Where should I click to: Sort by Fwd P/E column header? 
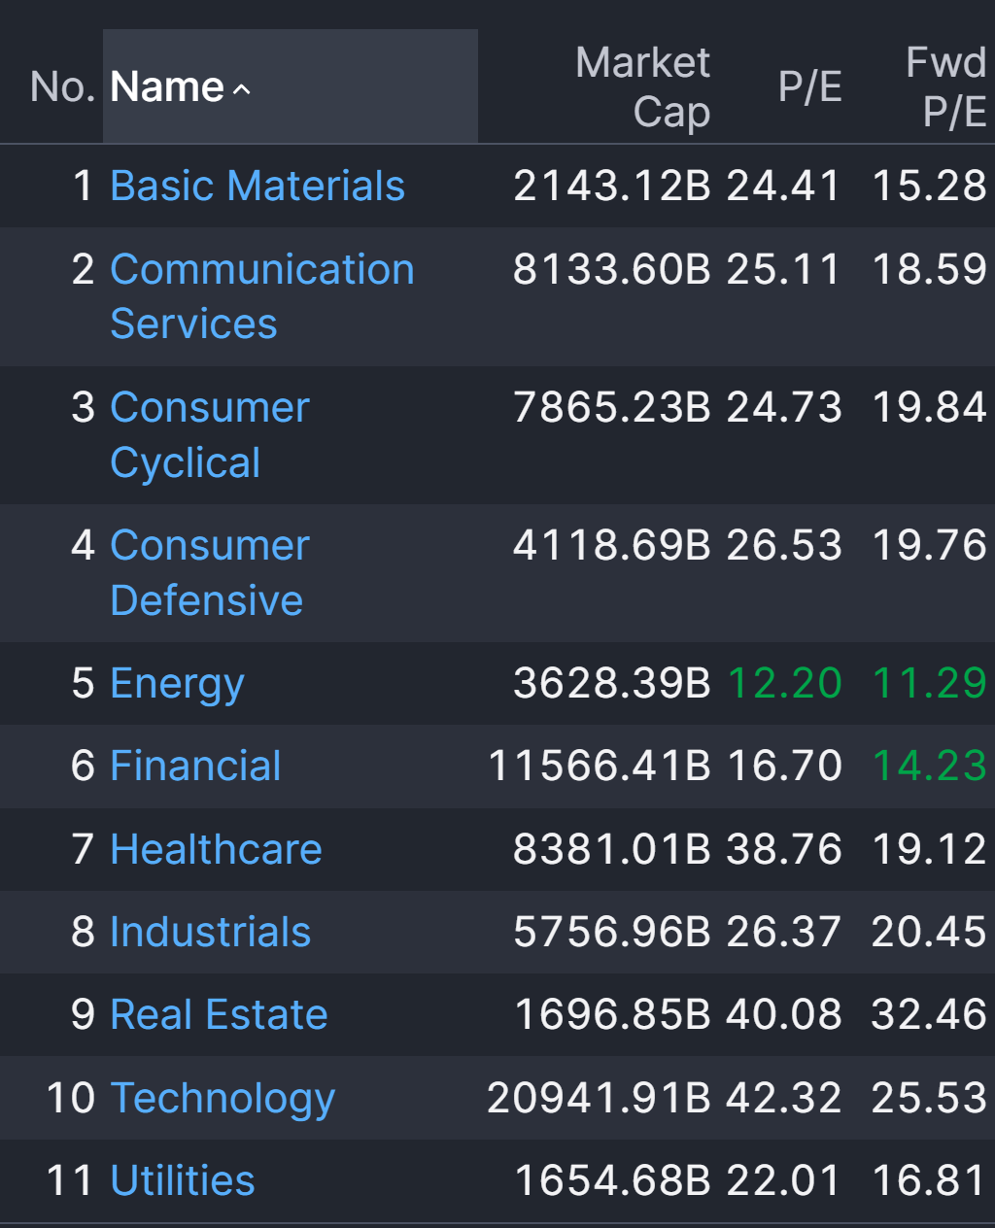tap(944, 87)
